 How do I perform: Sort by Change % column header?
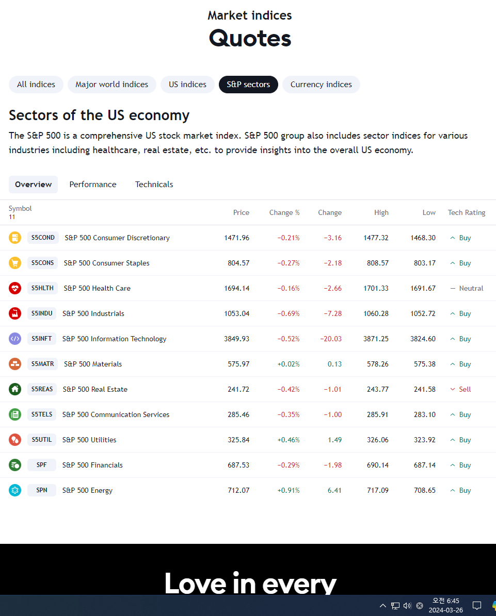(x=284, y=212)
